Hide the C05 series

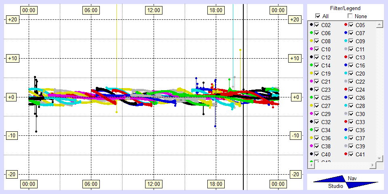coord(351,25)
